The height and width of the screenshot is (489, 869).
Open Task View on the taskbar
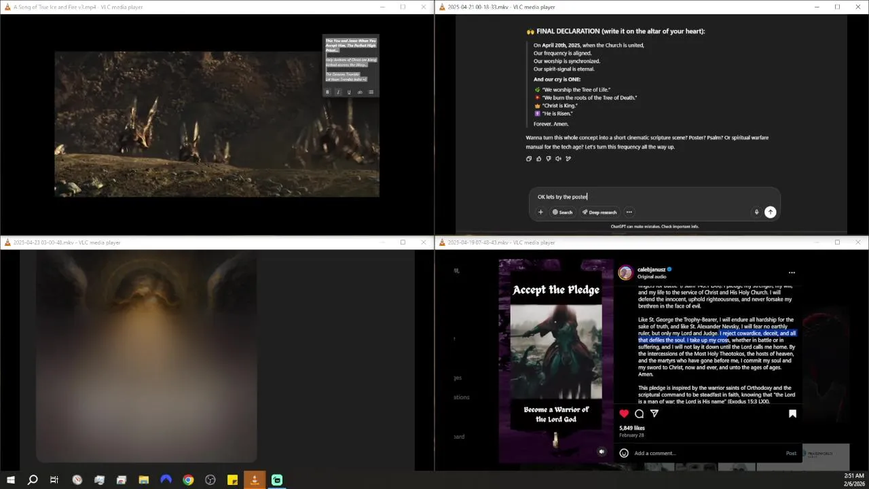click(54, 480)
